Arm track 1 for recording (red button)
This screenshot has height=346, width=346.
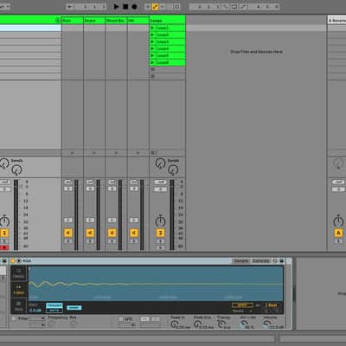4,247
